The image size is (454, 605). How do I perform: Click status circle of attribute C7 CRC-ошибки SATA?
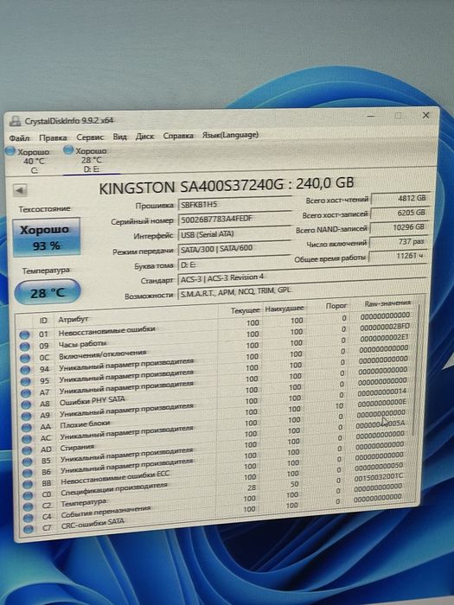pos(29,529)
